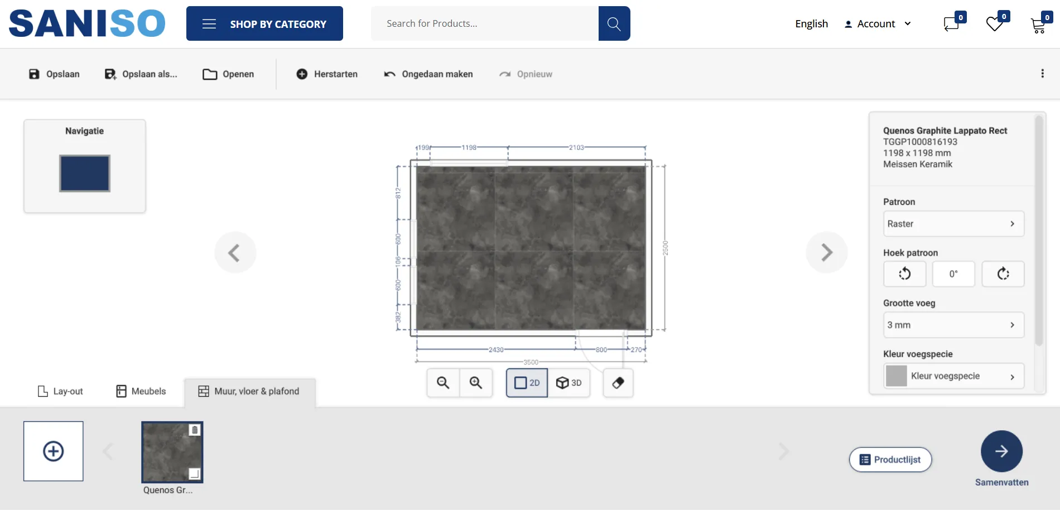Expand the Raster pattern dropdown

[x=953, y=224]
